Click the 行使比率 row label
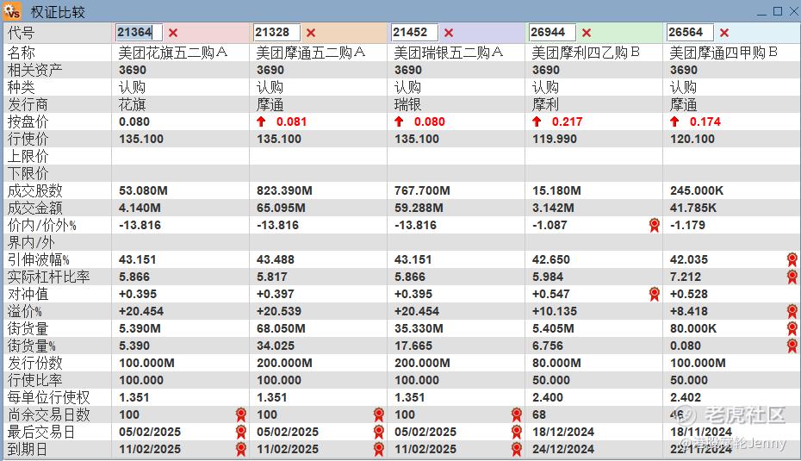The height and width of the screenshot is (461, 801). click(x=34, y=380)
